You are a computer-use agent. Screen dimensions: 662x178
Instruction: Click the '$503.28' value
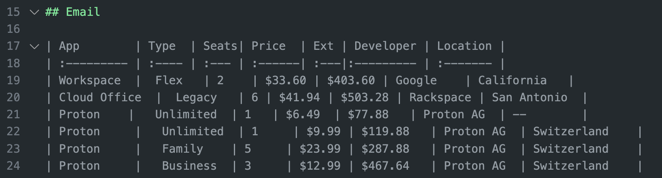pyautogui.click(x=365, y=98)
